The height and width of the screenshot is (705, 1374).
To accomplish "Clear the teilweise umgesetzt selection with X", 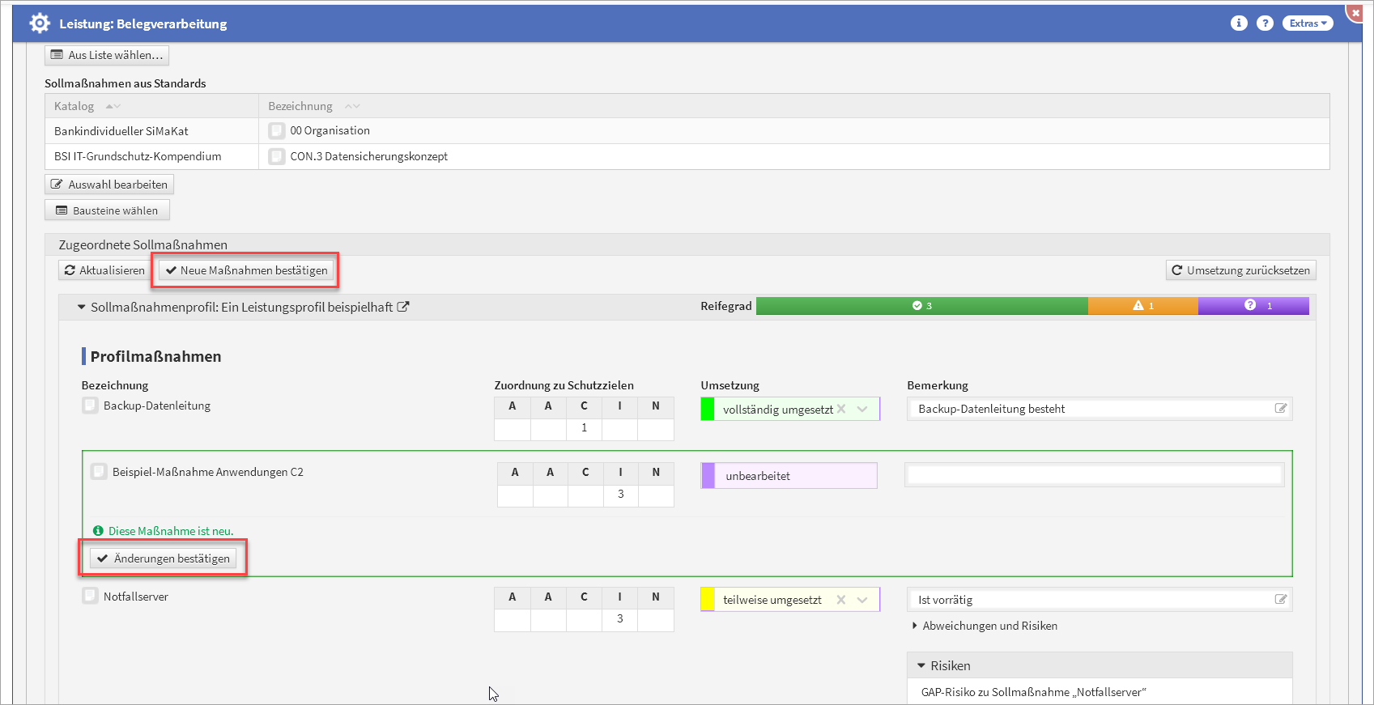I will click(x=841, y=600).
